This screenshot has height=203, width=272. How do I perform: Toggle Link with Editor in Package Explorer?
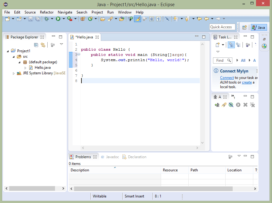coord(43,45)
